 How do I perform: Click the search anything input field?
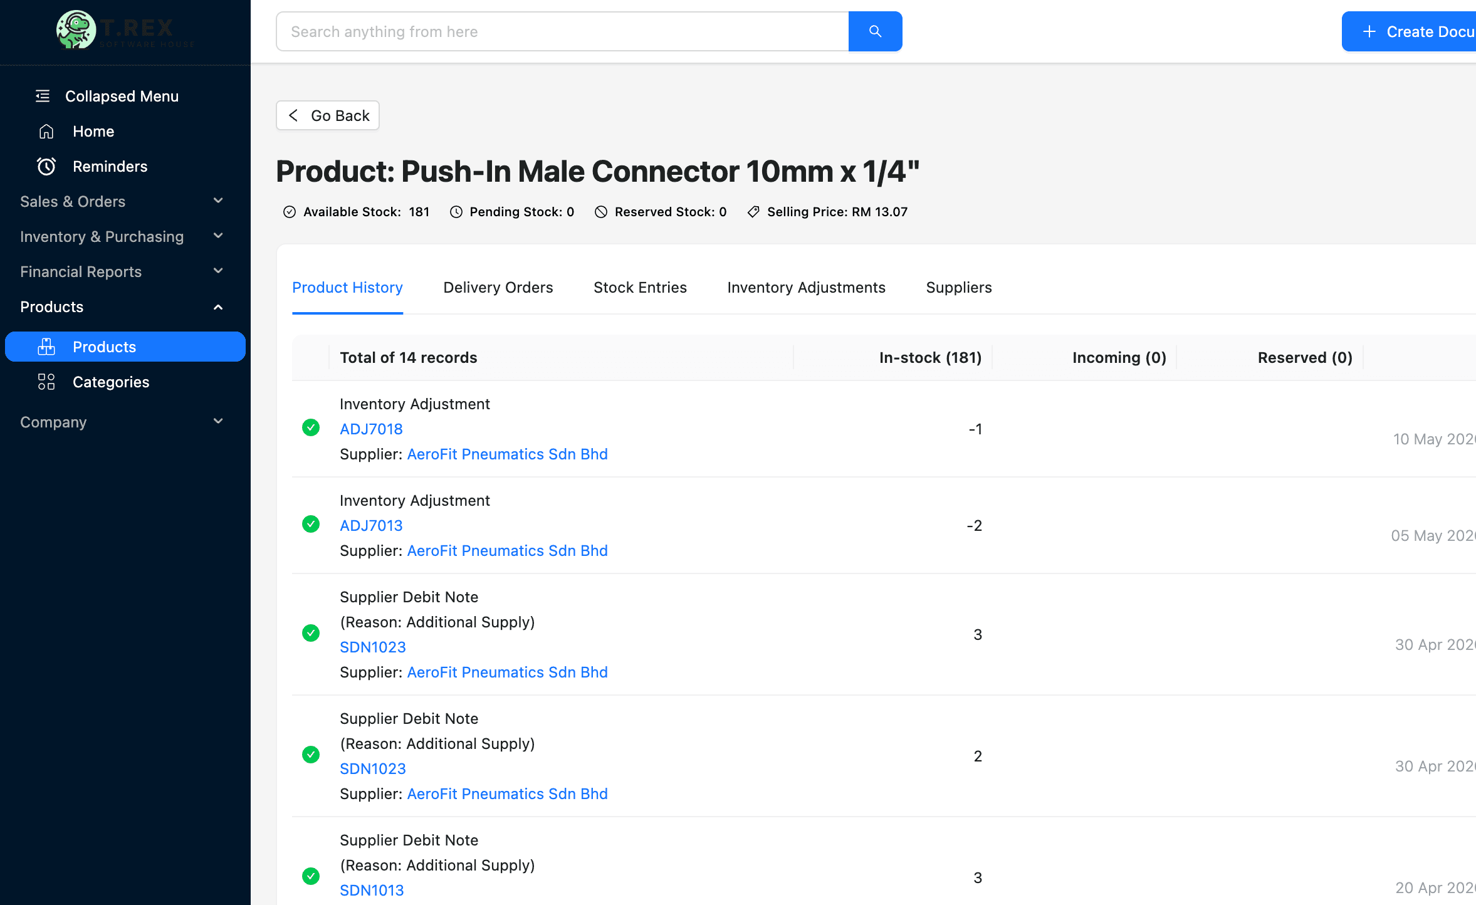tap(562, 31)
